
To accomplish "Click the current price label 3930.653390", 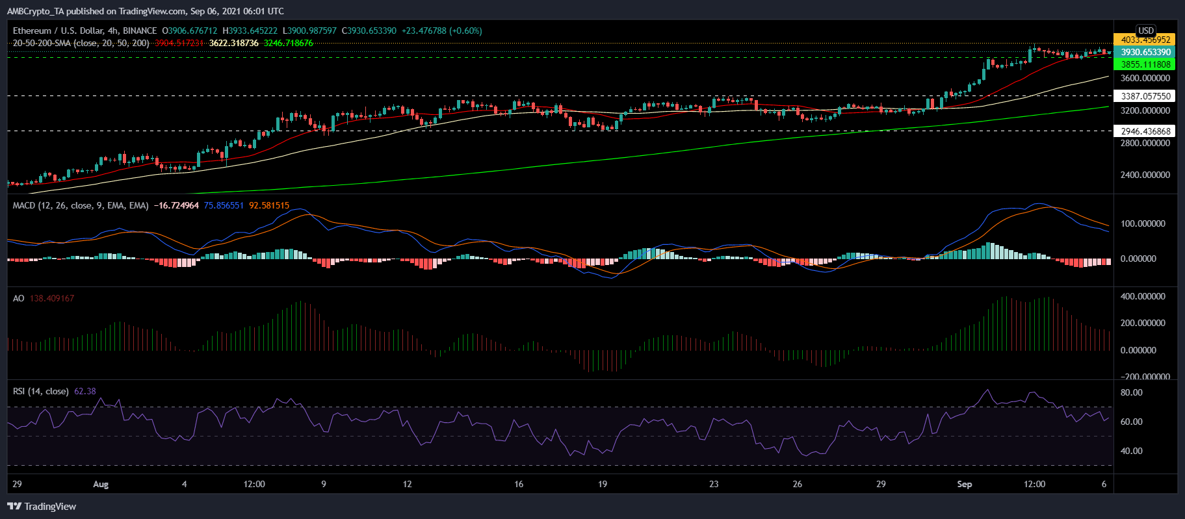I will coord(1145,52).
